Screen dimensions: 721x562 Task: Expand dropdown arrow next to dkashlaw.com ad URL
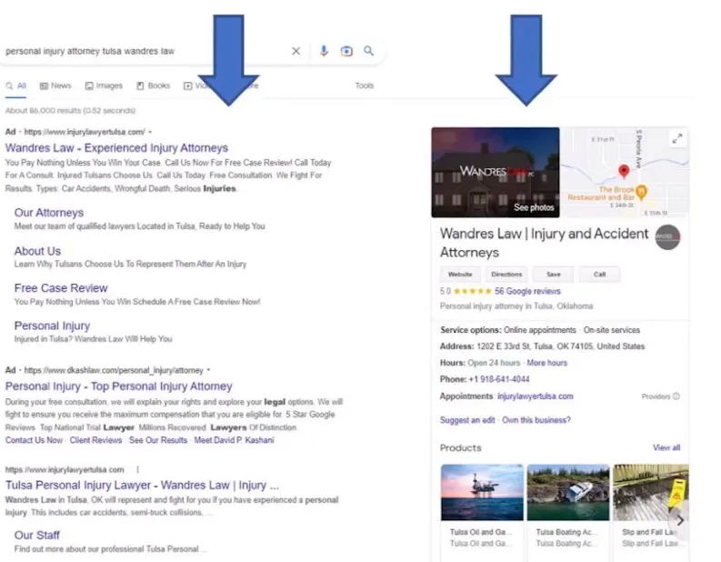209,370
